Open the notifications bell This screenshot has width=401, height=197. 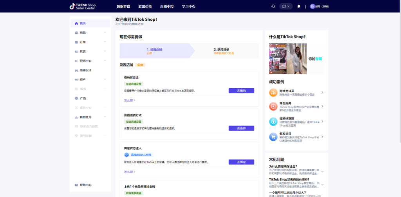pos(299,6)
